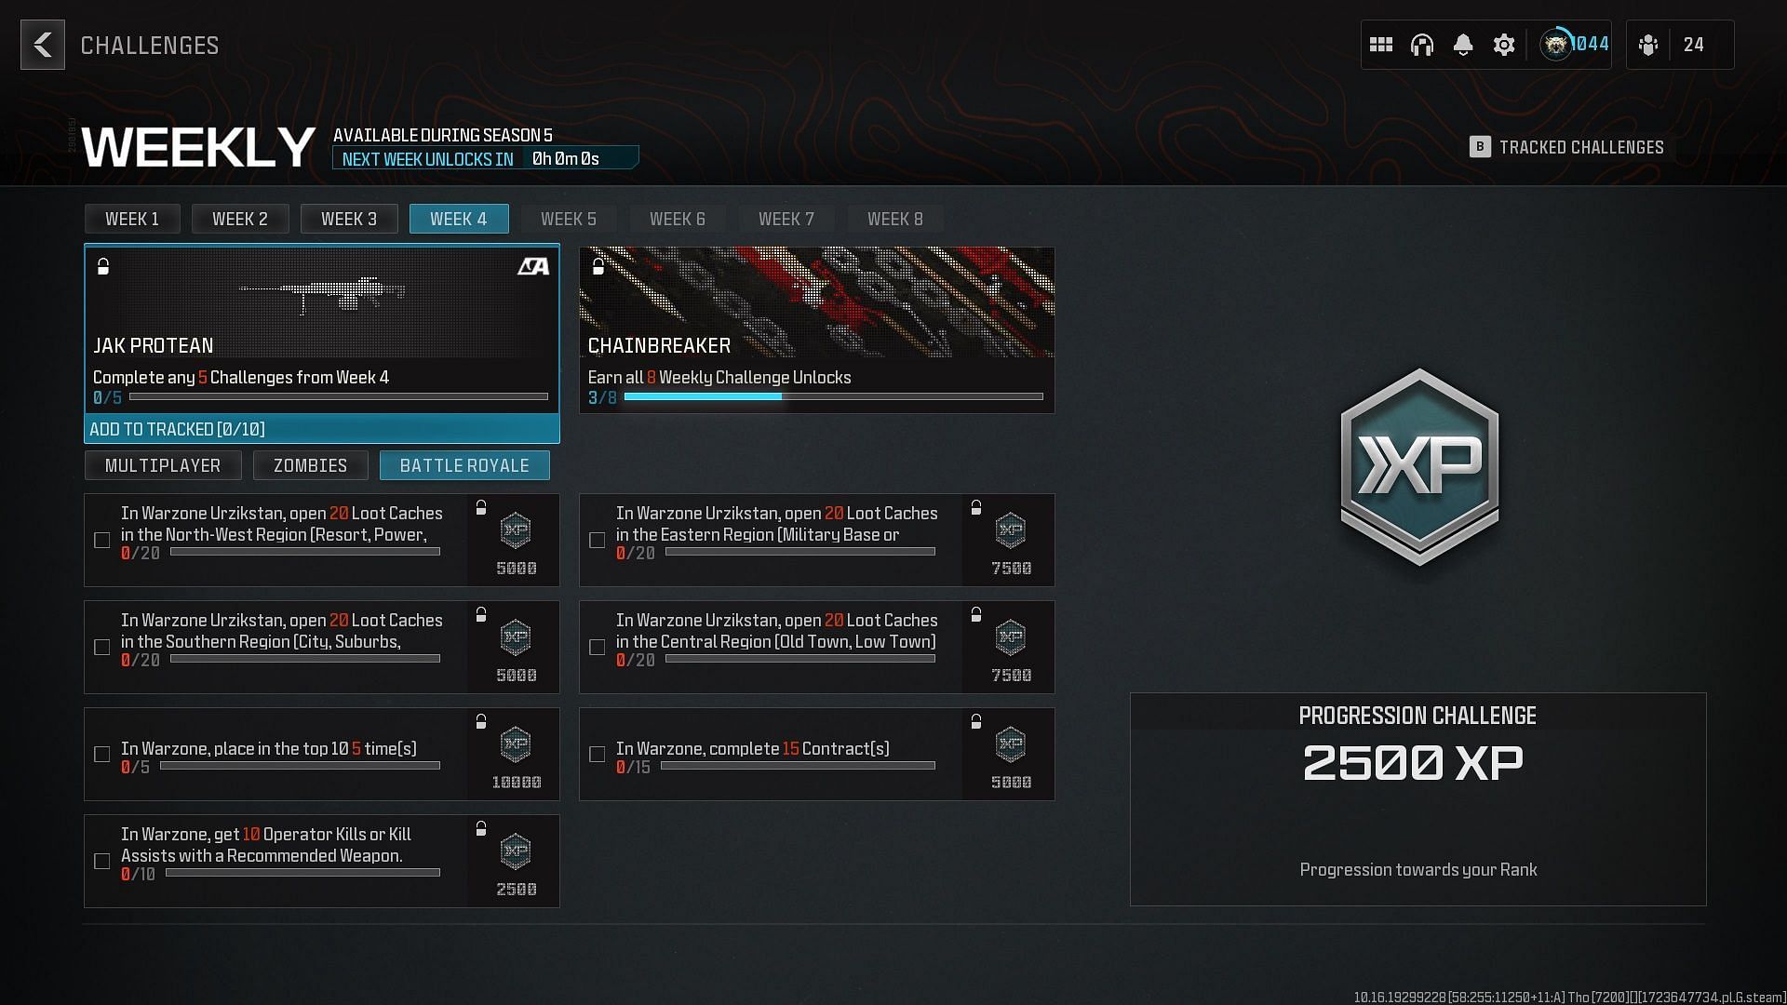Image resolution: width=1787 pixels, height=1005 pixels.
Task: Enable top 10 placement challenge checkbox
Action: coord(101,754)
